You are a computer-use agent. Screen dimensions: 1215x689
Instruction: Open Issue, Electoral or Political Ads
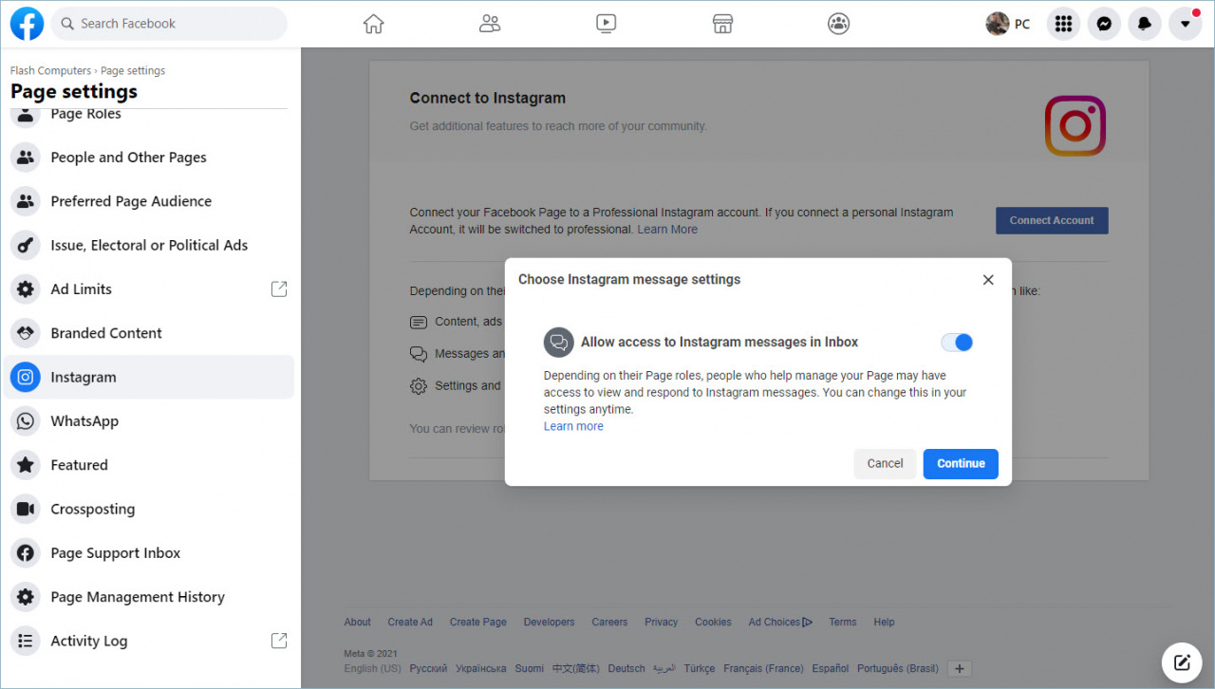[149, 245]
